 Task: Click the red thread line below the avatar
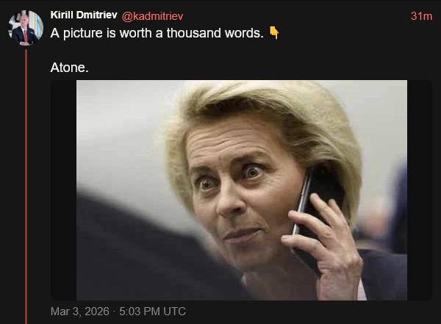[x=26, y=184]
